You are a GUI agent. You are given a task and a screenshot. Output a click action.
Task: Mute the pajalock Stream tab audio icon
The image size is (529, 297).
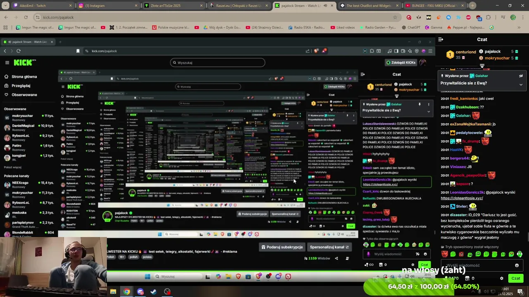(x=325, y=6)
